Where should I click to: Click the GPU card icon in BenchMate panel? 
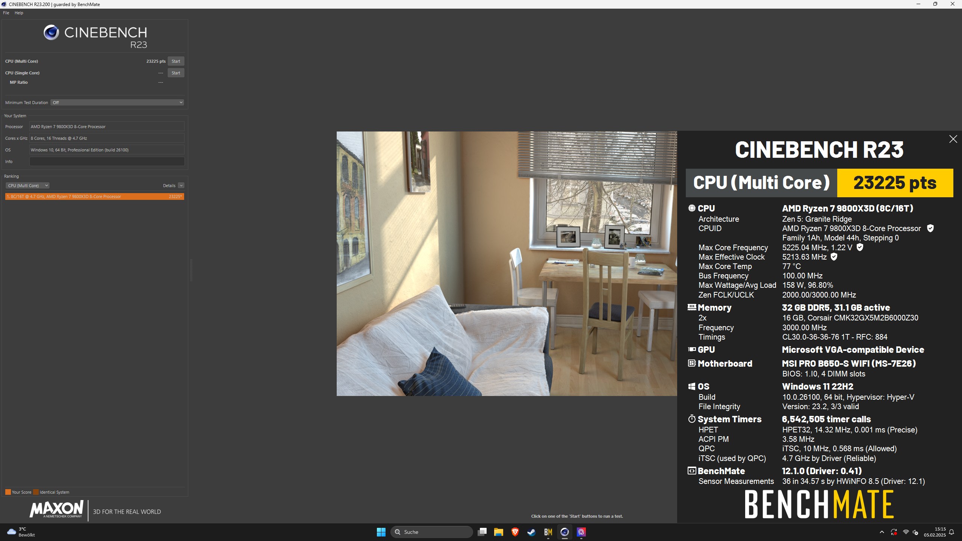point(692,349)
